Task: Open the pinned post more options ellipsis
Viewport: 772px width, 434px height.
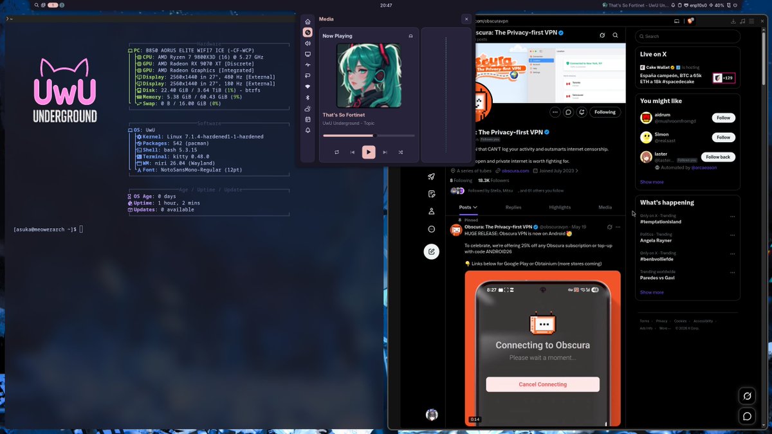Action: (x=618, y=227)
